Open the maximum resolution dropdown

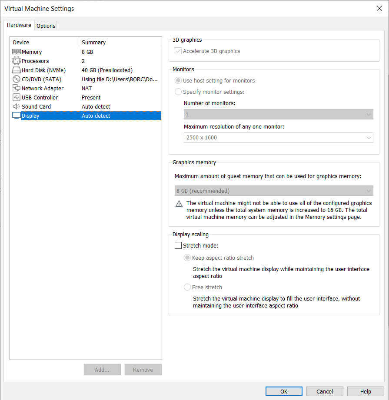369,138
